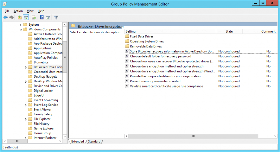Screen dimensions: 280x152
Task: Click the HomeGroup folder icon in tree
Action: point(30,133)
